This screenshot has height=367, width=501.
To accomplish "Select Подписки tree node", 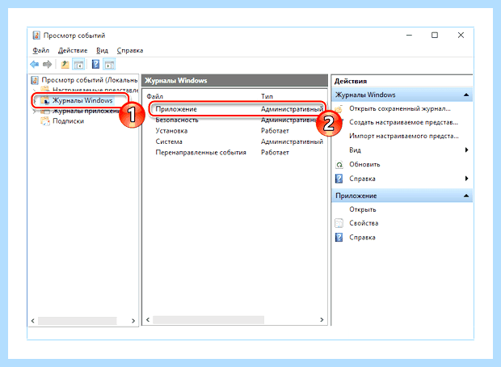I will [x=68, y=121].
